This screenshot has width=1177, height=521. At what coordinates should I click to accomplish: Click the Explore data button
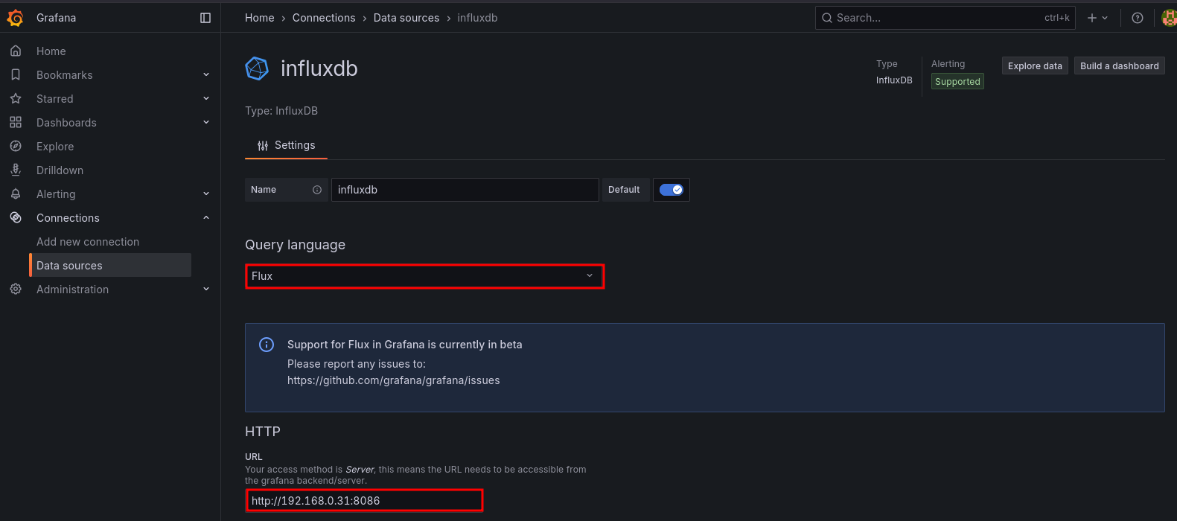(1035, 66)
